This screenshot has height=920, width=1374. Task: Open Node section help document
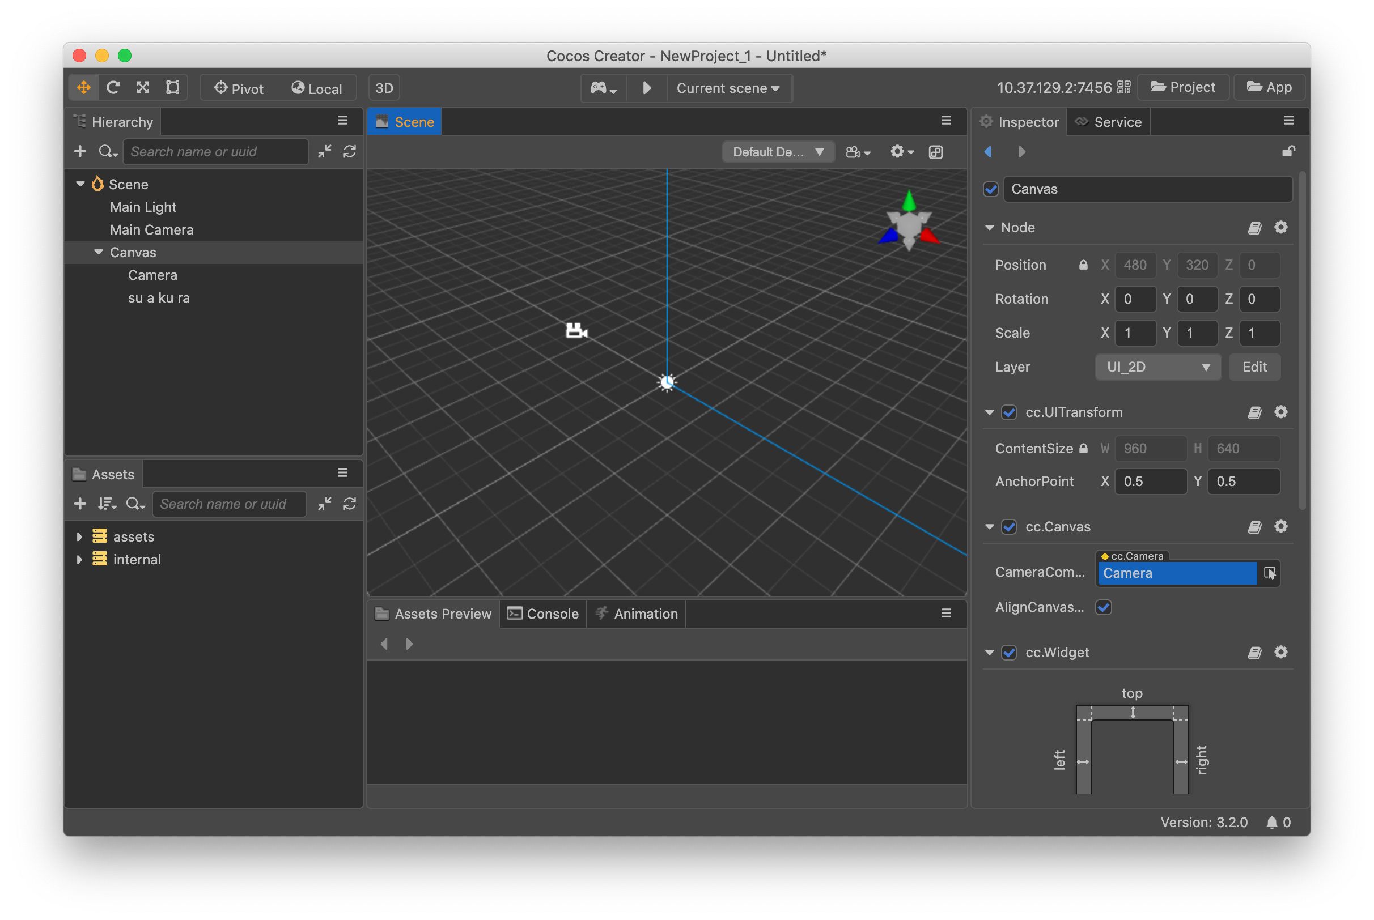[1254, 228]
